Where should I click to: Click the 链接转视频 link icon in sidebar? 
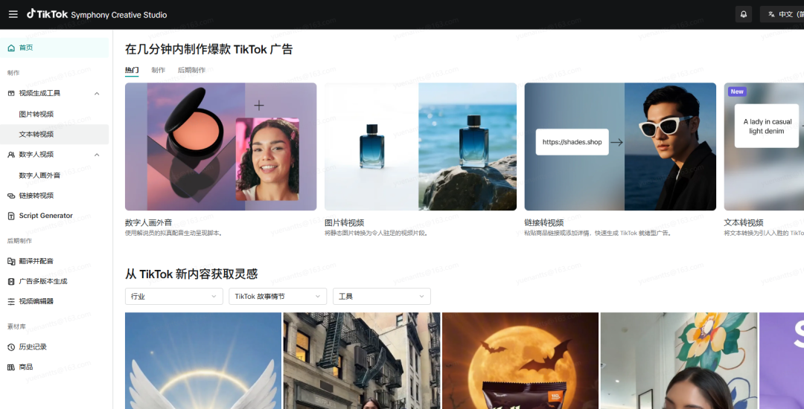coord(11,196)
